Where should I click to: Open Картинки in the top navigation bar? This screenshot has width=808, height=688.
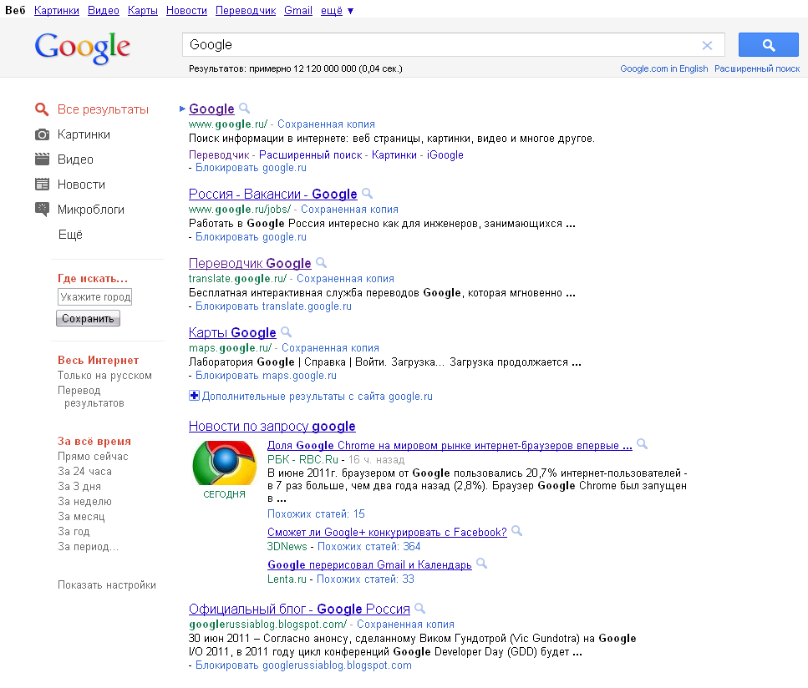pyautogui.click(x=57, y=11)
